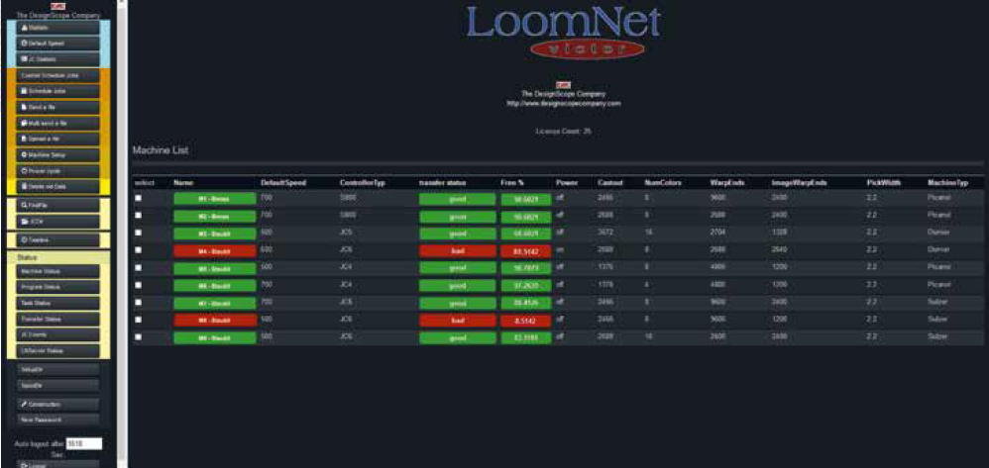Click the transfer status column header
The image size is (989, 468).
(442, 183)
